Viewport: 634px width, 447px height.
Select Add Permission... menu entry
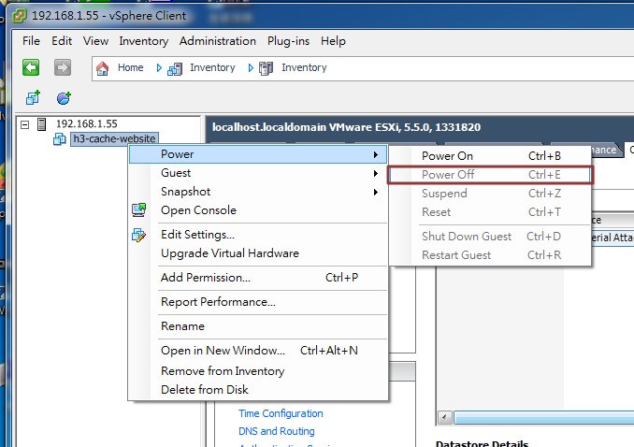258,277
